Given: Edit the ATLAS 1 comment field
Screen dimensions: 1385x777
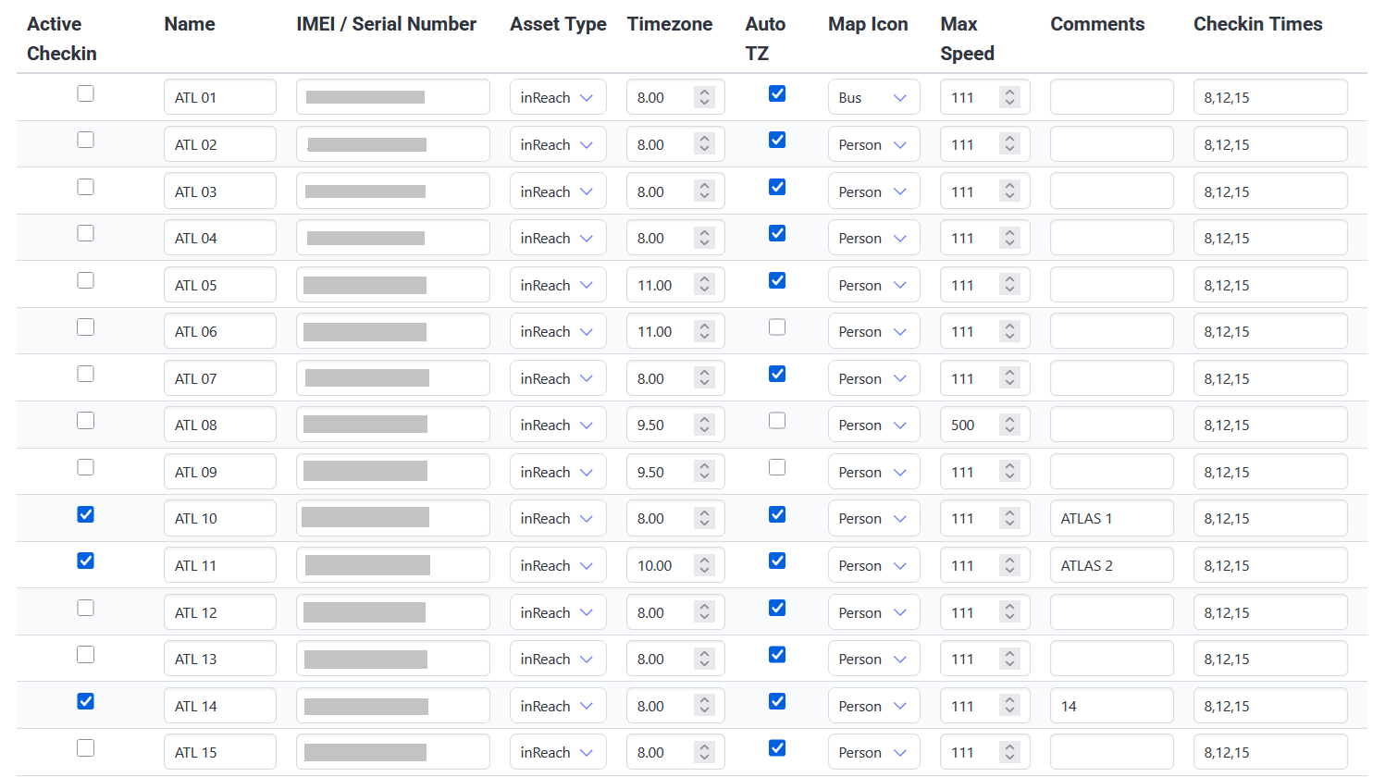Looking at the screenshot, I should click(x=1110, y=518).
